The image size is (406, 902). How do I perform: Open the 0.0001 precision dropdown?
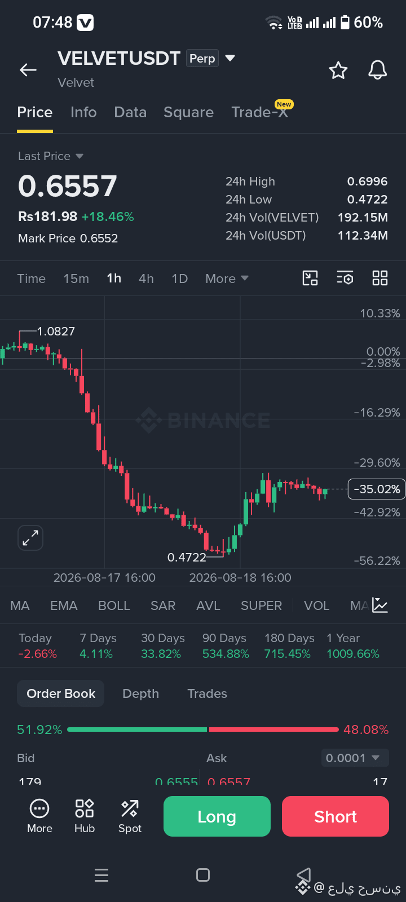point(355,758)
